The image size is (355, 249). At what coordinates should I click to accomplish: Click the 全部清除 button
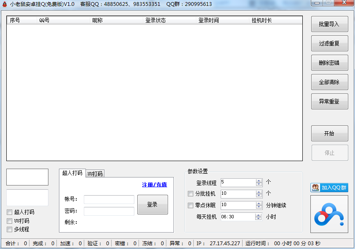pyautogui.click(x=329, y=82)
